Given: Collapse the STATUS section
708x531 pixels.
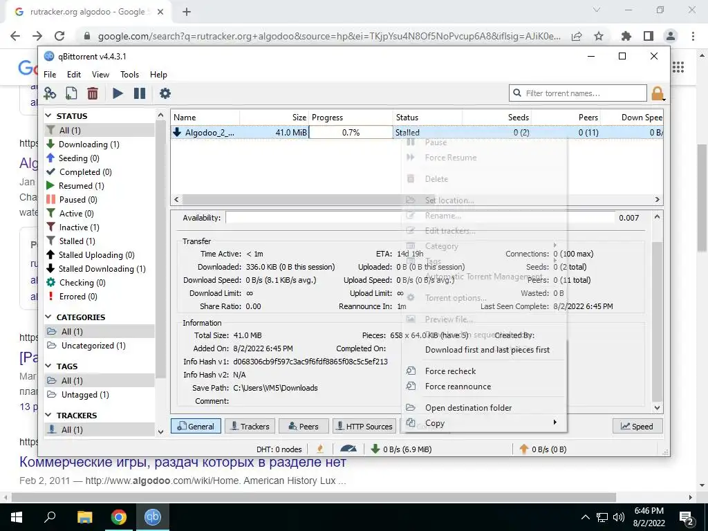Looking at the screenshot, I should (x=49, y=116).
